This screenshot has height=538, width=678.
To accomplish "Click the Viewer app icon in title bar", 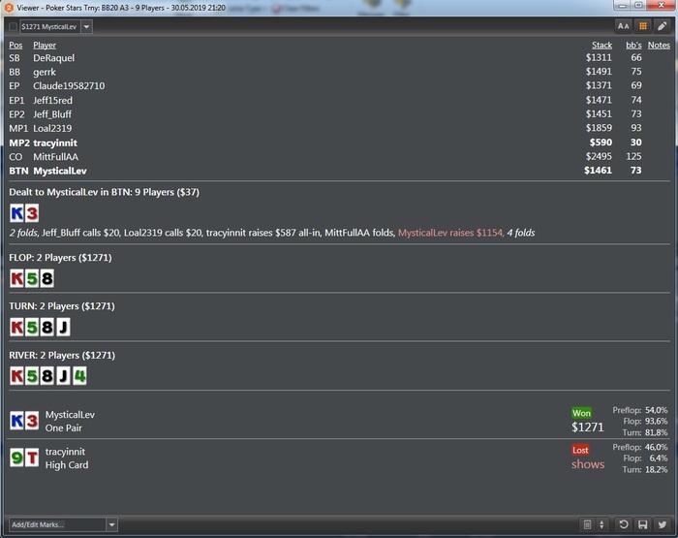I will (9, 8).
